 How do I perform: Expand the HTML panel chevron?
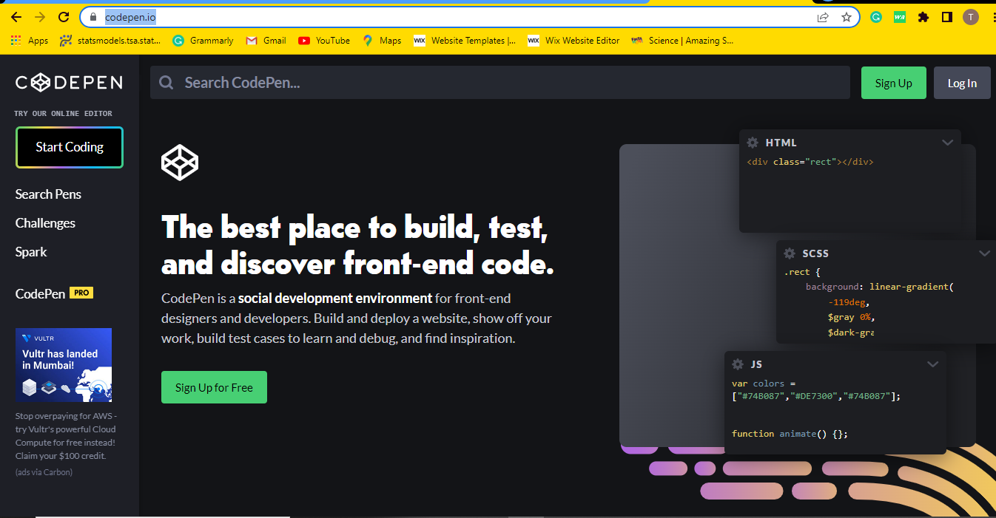(x=947, y=143)
